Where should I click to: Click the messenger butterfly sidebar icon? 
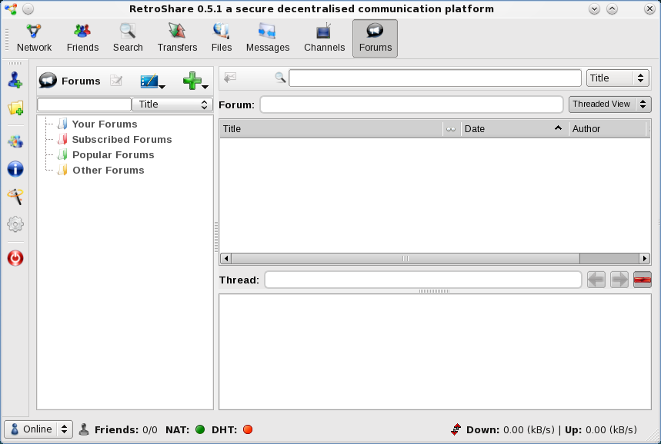(x=15, y=141)
